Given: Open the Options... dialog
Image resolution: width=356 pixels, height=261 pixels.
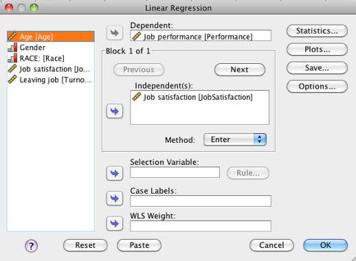Looking at the screenshot, I should pos(317,87).
